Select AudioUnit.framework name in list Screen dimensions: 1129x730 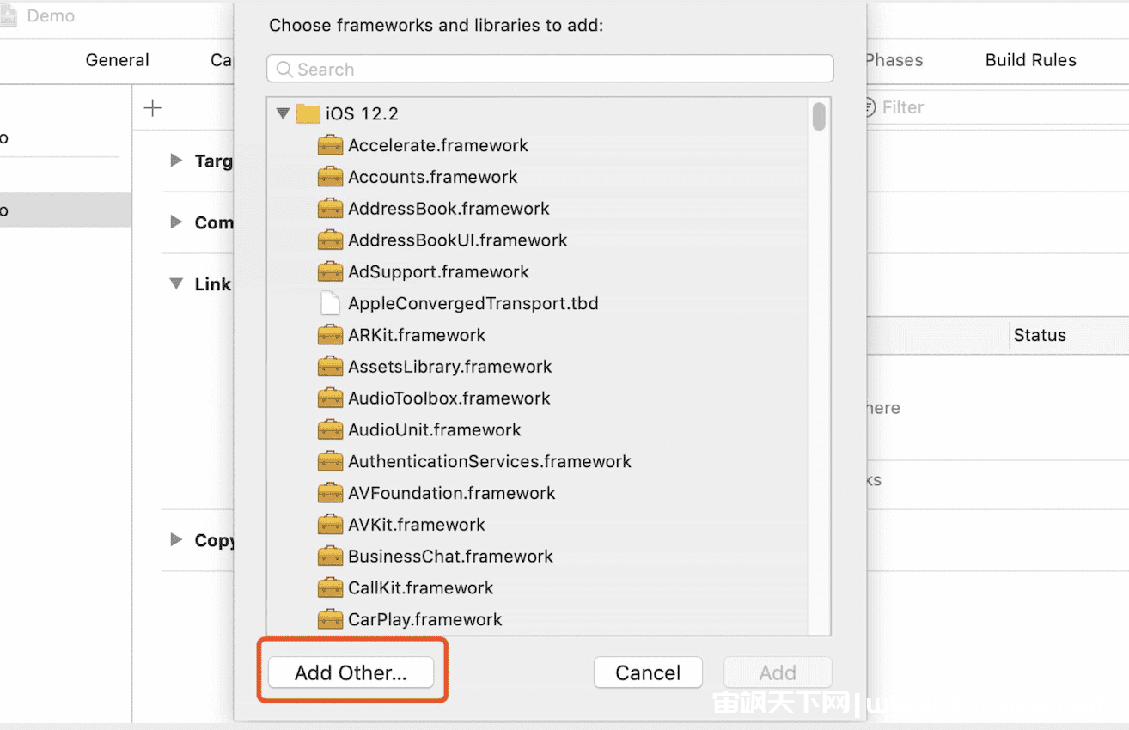[435, 430]
